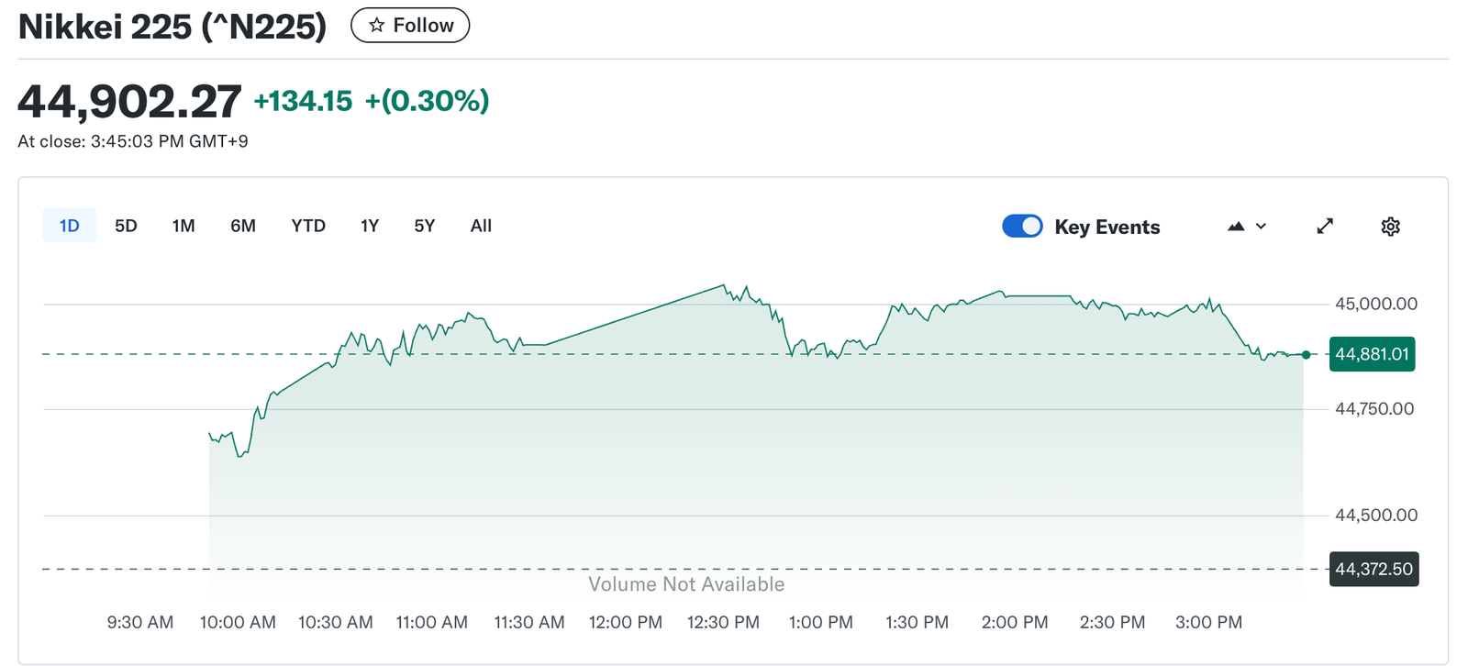The width and height of the screenshot is (1468, 666).
Task: Expand the chart to full screen
Action: (1324, 226)
